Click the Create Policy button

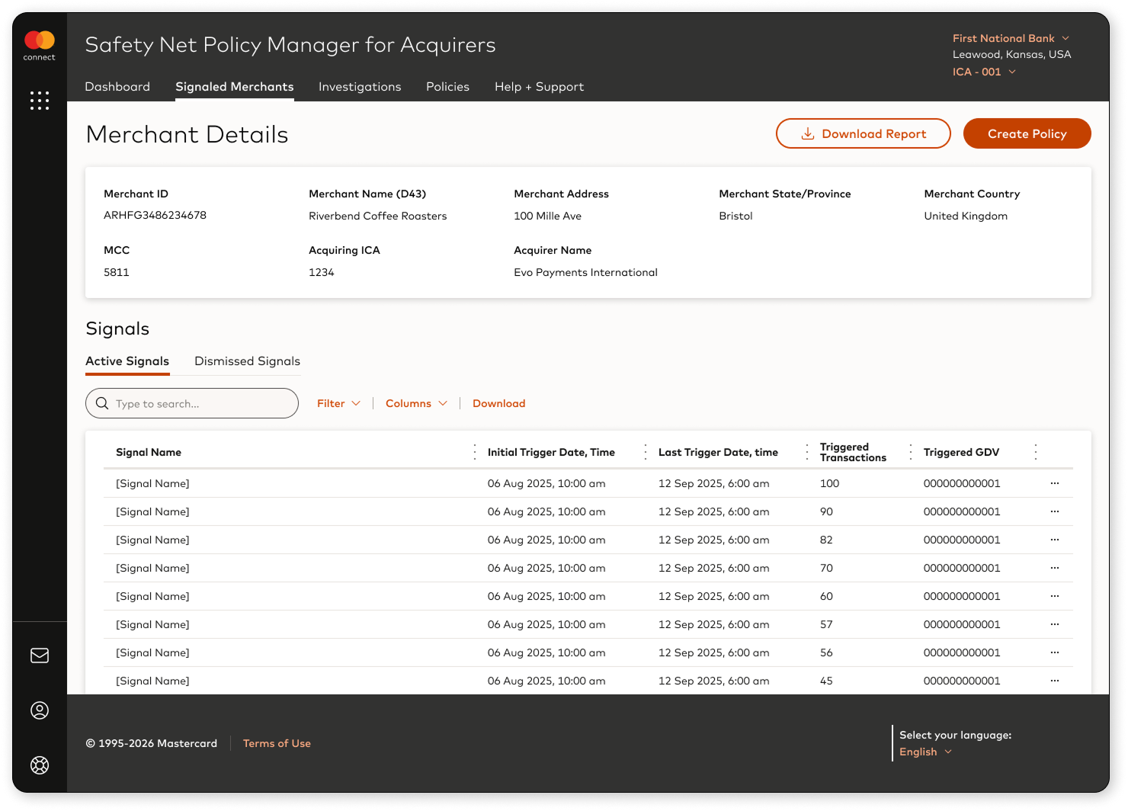click(x=1027, y=133)
